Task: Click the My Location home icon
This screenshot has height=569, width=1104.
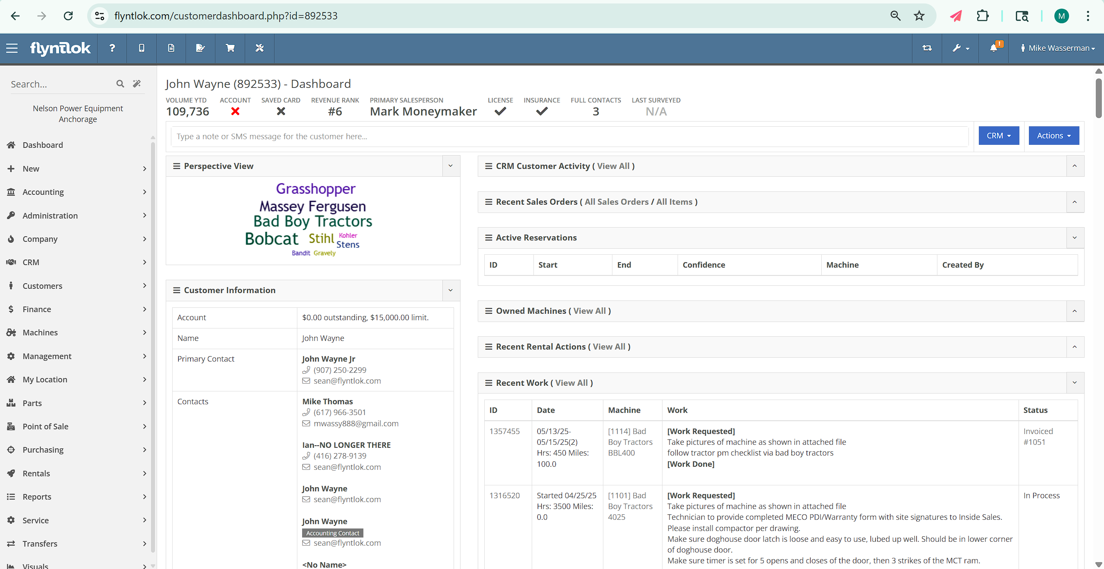Action: point(11,379)
